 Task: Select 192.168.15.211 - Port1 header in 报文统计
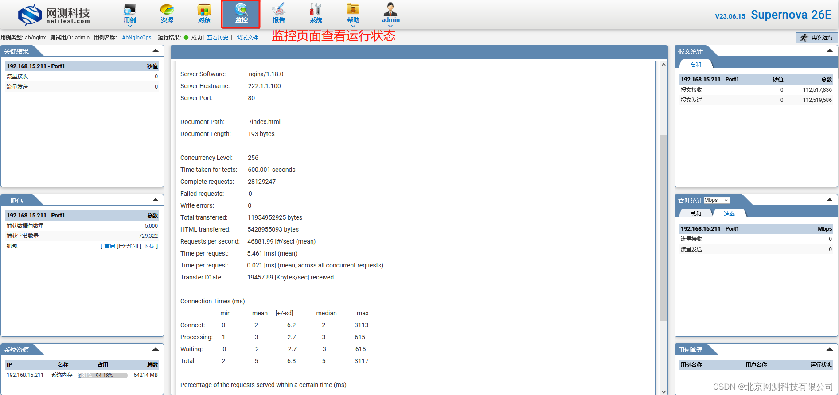pos(756,80)
